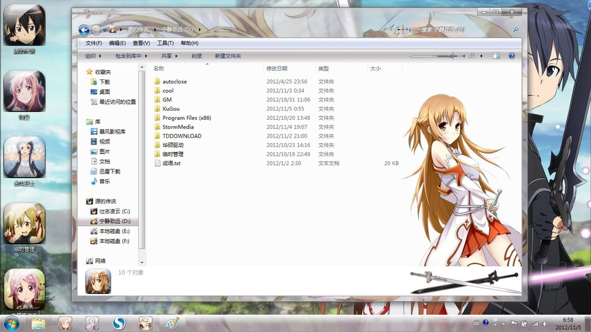Click the Refresh icon in the address bar
The width and height of the screenshot is (591, 332).
click(408, 29)
